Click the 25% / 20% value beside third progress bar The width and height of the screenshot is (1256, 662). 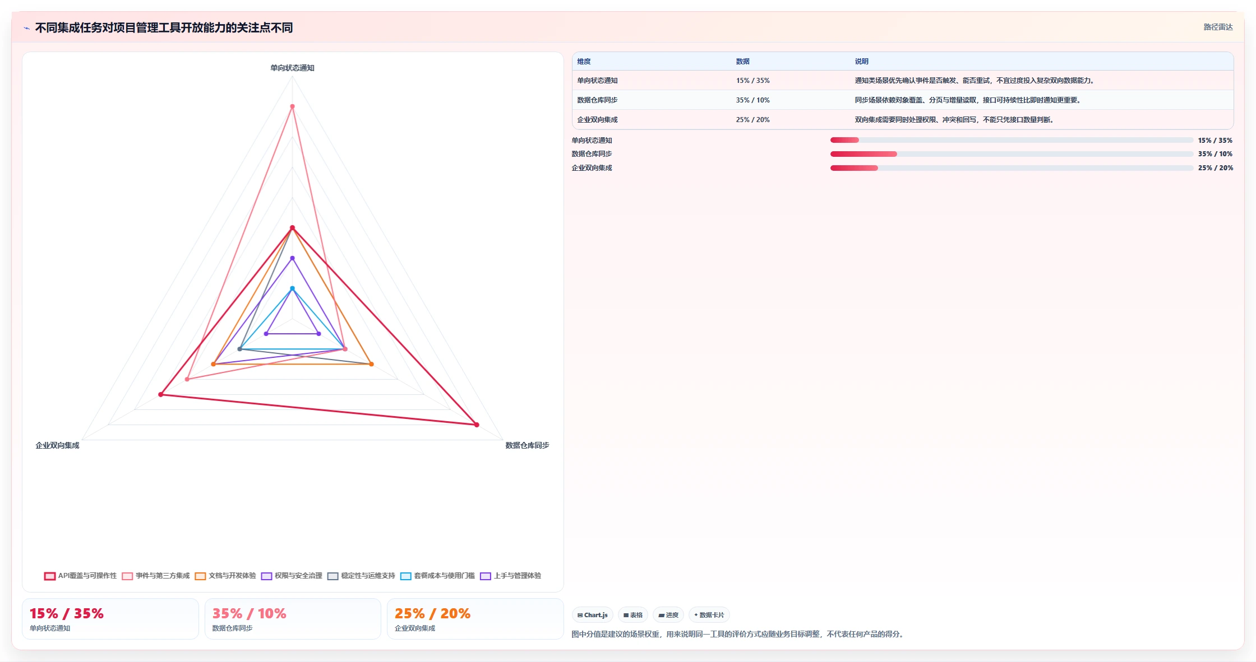click(1215, 168)
